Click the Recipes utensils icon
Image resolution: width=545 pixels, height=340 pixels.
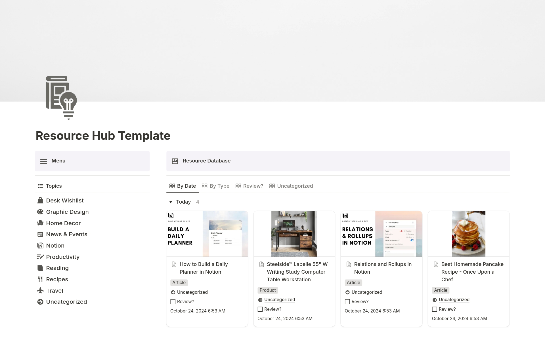[41, 279]
